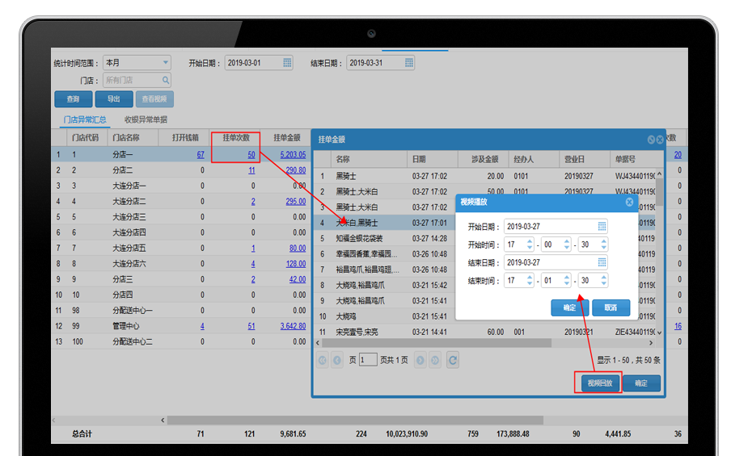Open calendar icon beside main 开始日期 2019-03-01
The width and height of the screenshot is (731, 456).
point(287,62)
